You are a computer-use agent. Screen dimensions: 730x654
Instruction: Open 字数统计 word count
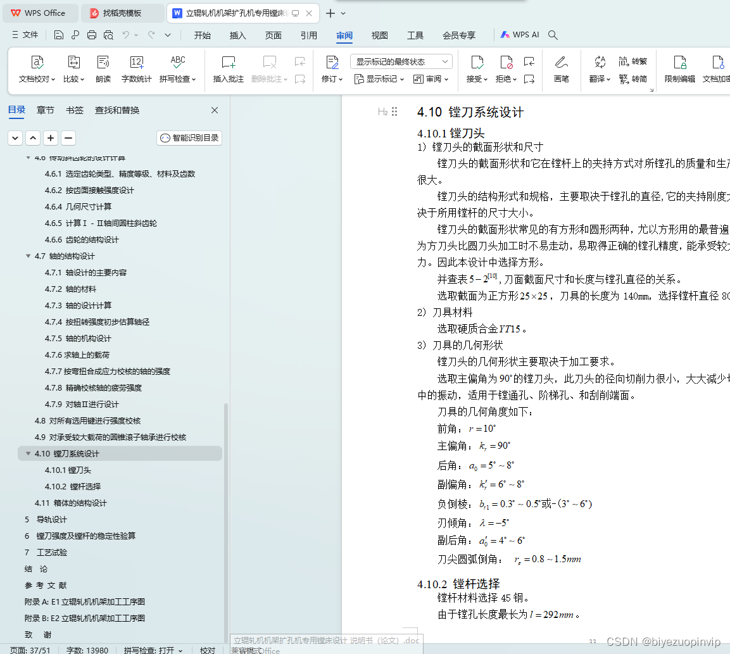(x=136, y=69)
